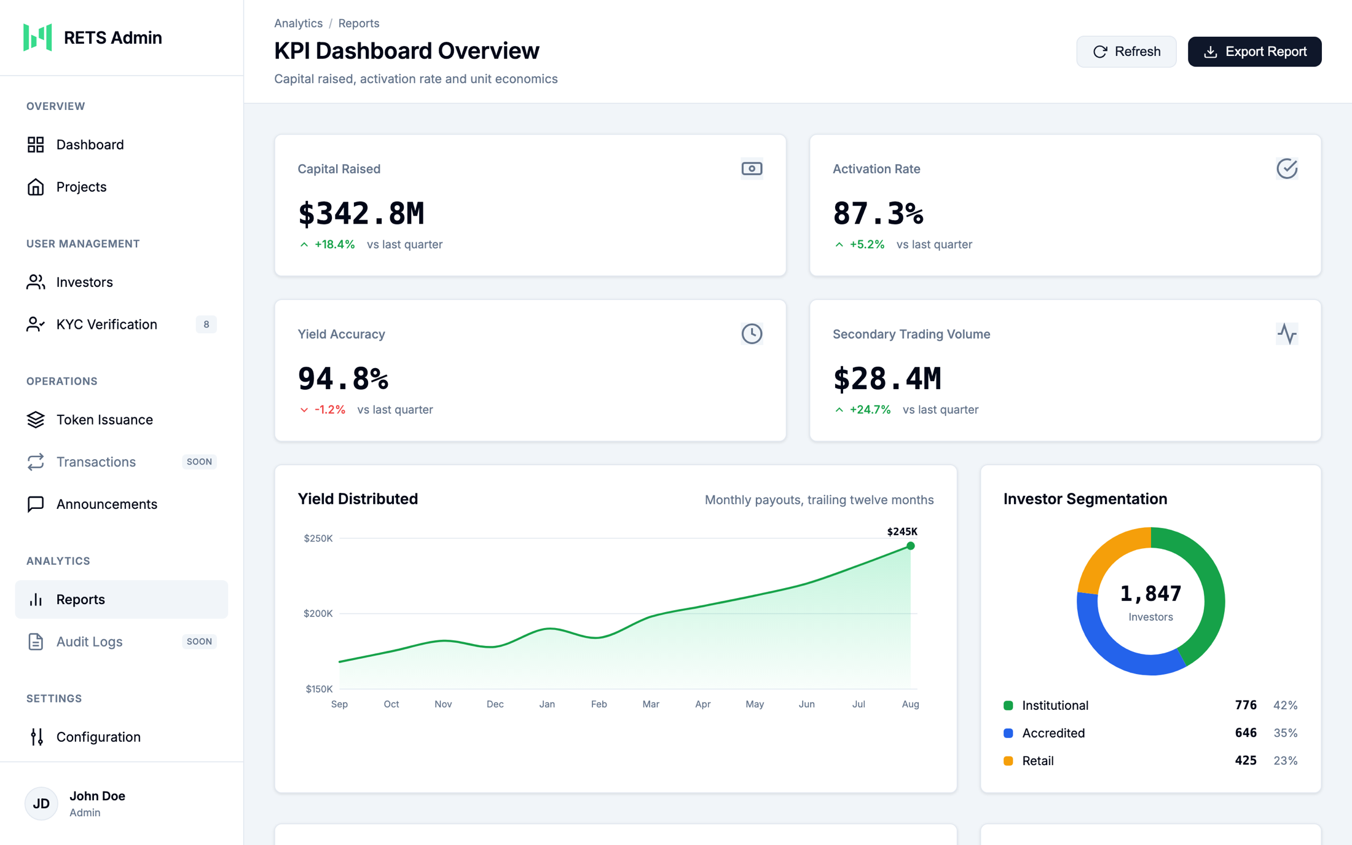Click the SOON badge next to Transactions
Screen dimensions: 1352x845
(x=199, y=462)
